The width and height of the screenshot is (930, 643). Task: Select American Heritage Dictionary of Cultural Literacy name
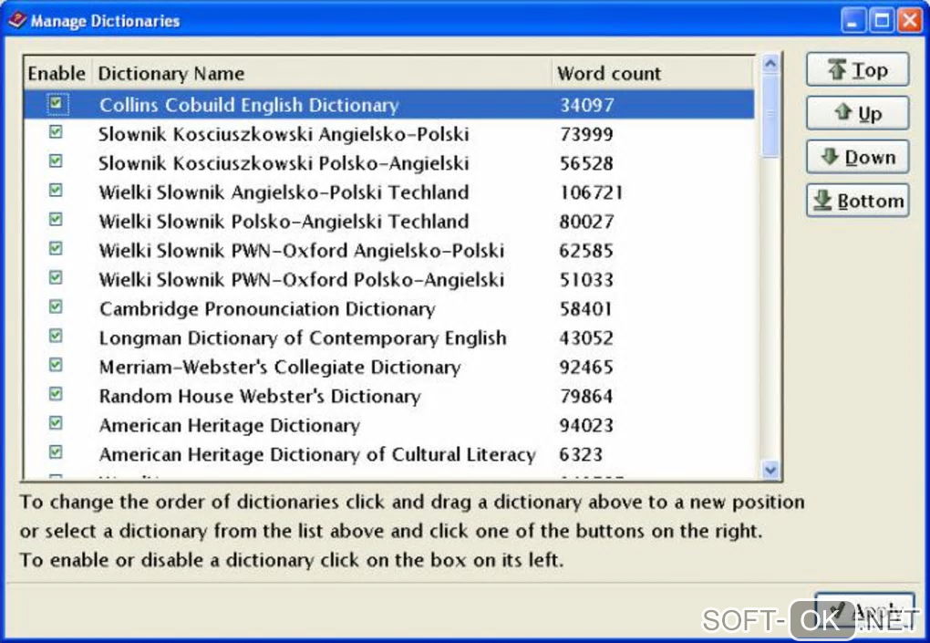pyautogui.click(x=317, y=454)
